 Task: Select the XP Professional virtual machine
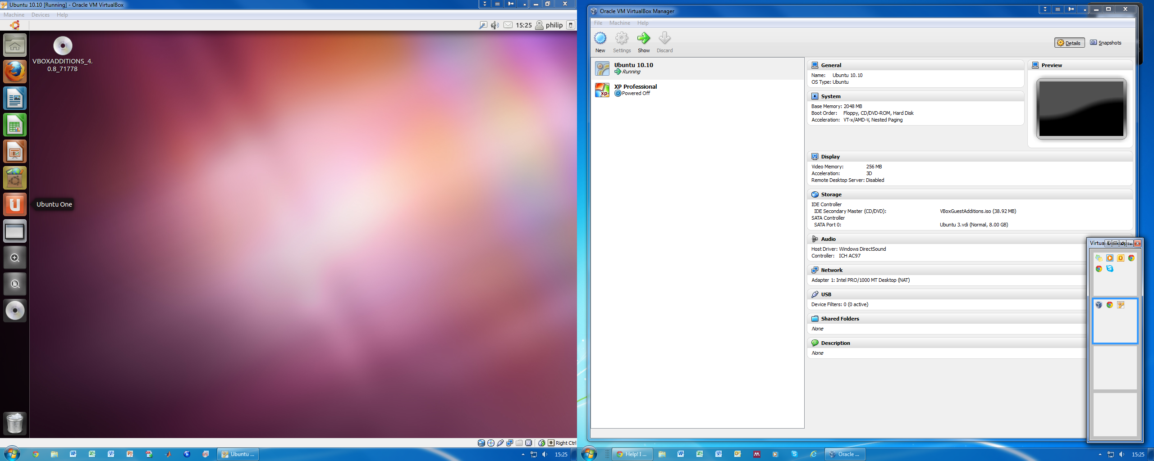pos(697,90)
